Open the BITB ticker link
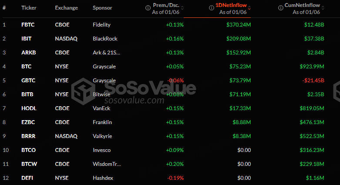340x185 pixels. point(27,94)
